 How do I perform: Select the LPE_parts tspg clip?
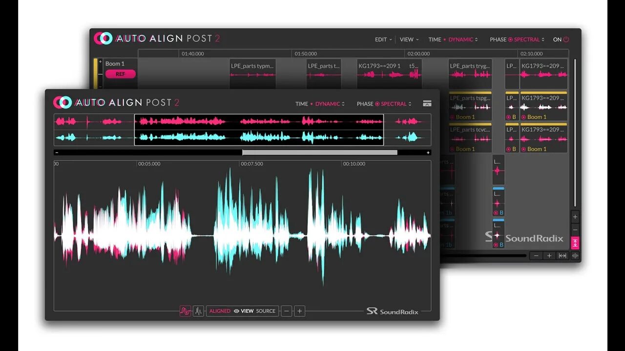point(470,106)
